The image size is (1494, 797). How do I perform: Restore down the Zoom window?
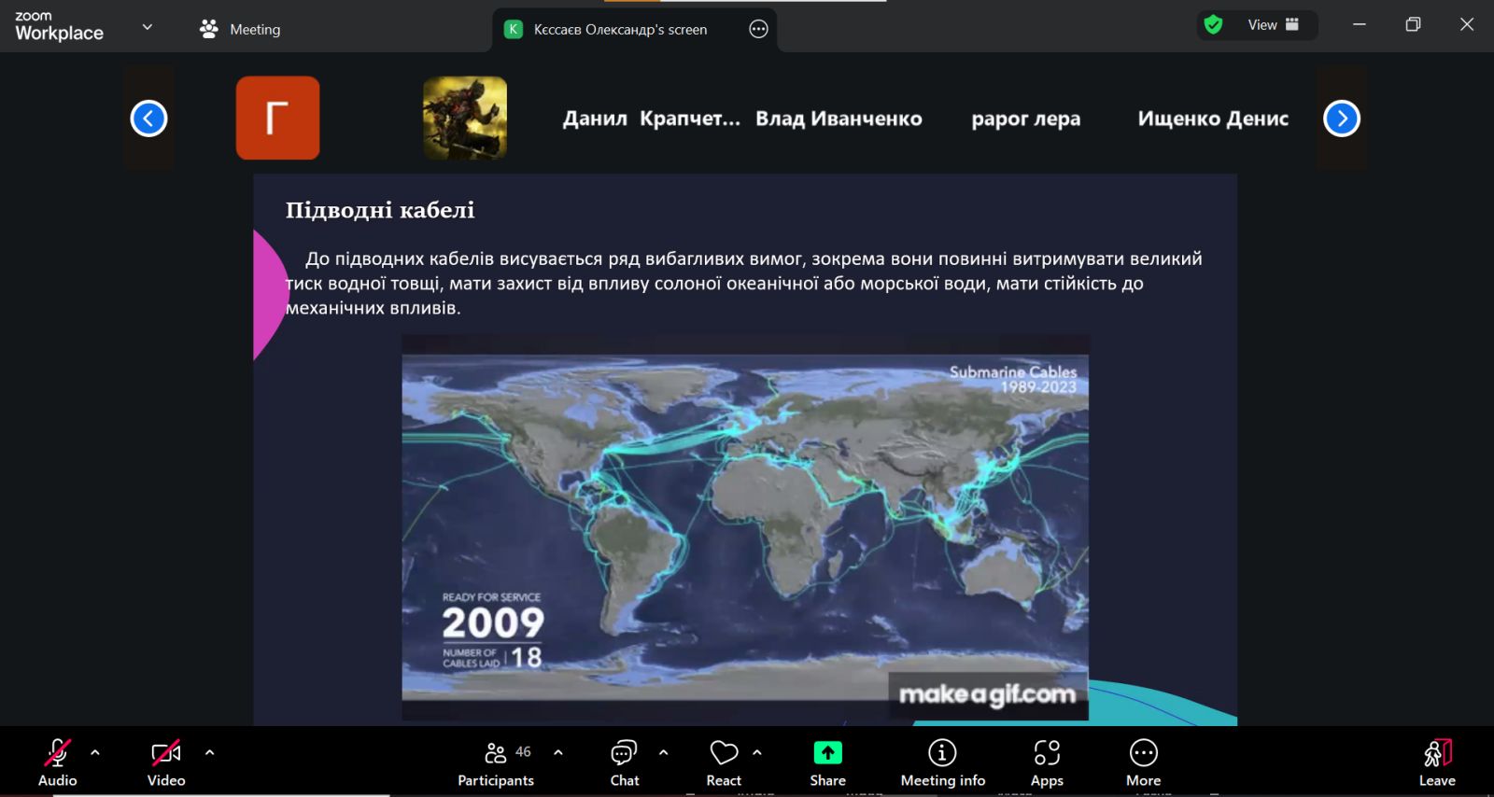[1413, 25]
